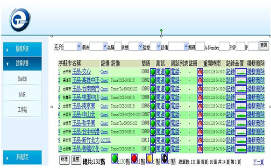Open the quality graph thumbnail for row 5
The width and height of the screenshot is (271, 168).
pos(241,106)
